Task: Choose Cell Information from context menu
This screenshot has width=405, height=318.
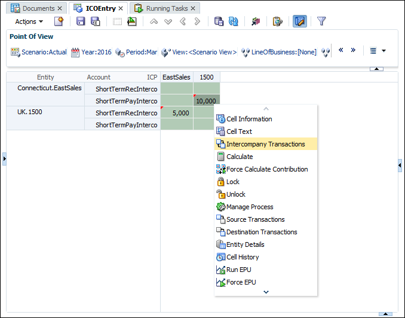Action: (x=266, y=119)
